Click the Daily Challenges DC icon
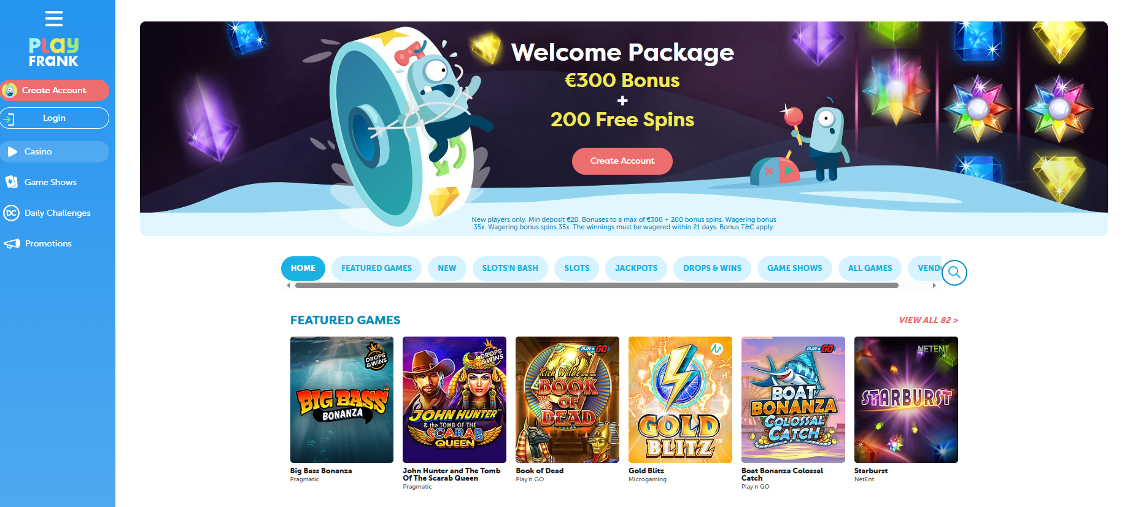Viewport: 1130px width, 507px height. point(11,213)
